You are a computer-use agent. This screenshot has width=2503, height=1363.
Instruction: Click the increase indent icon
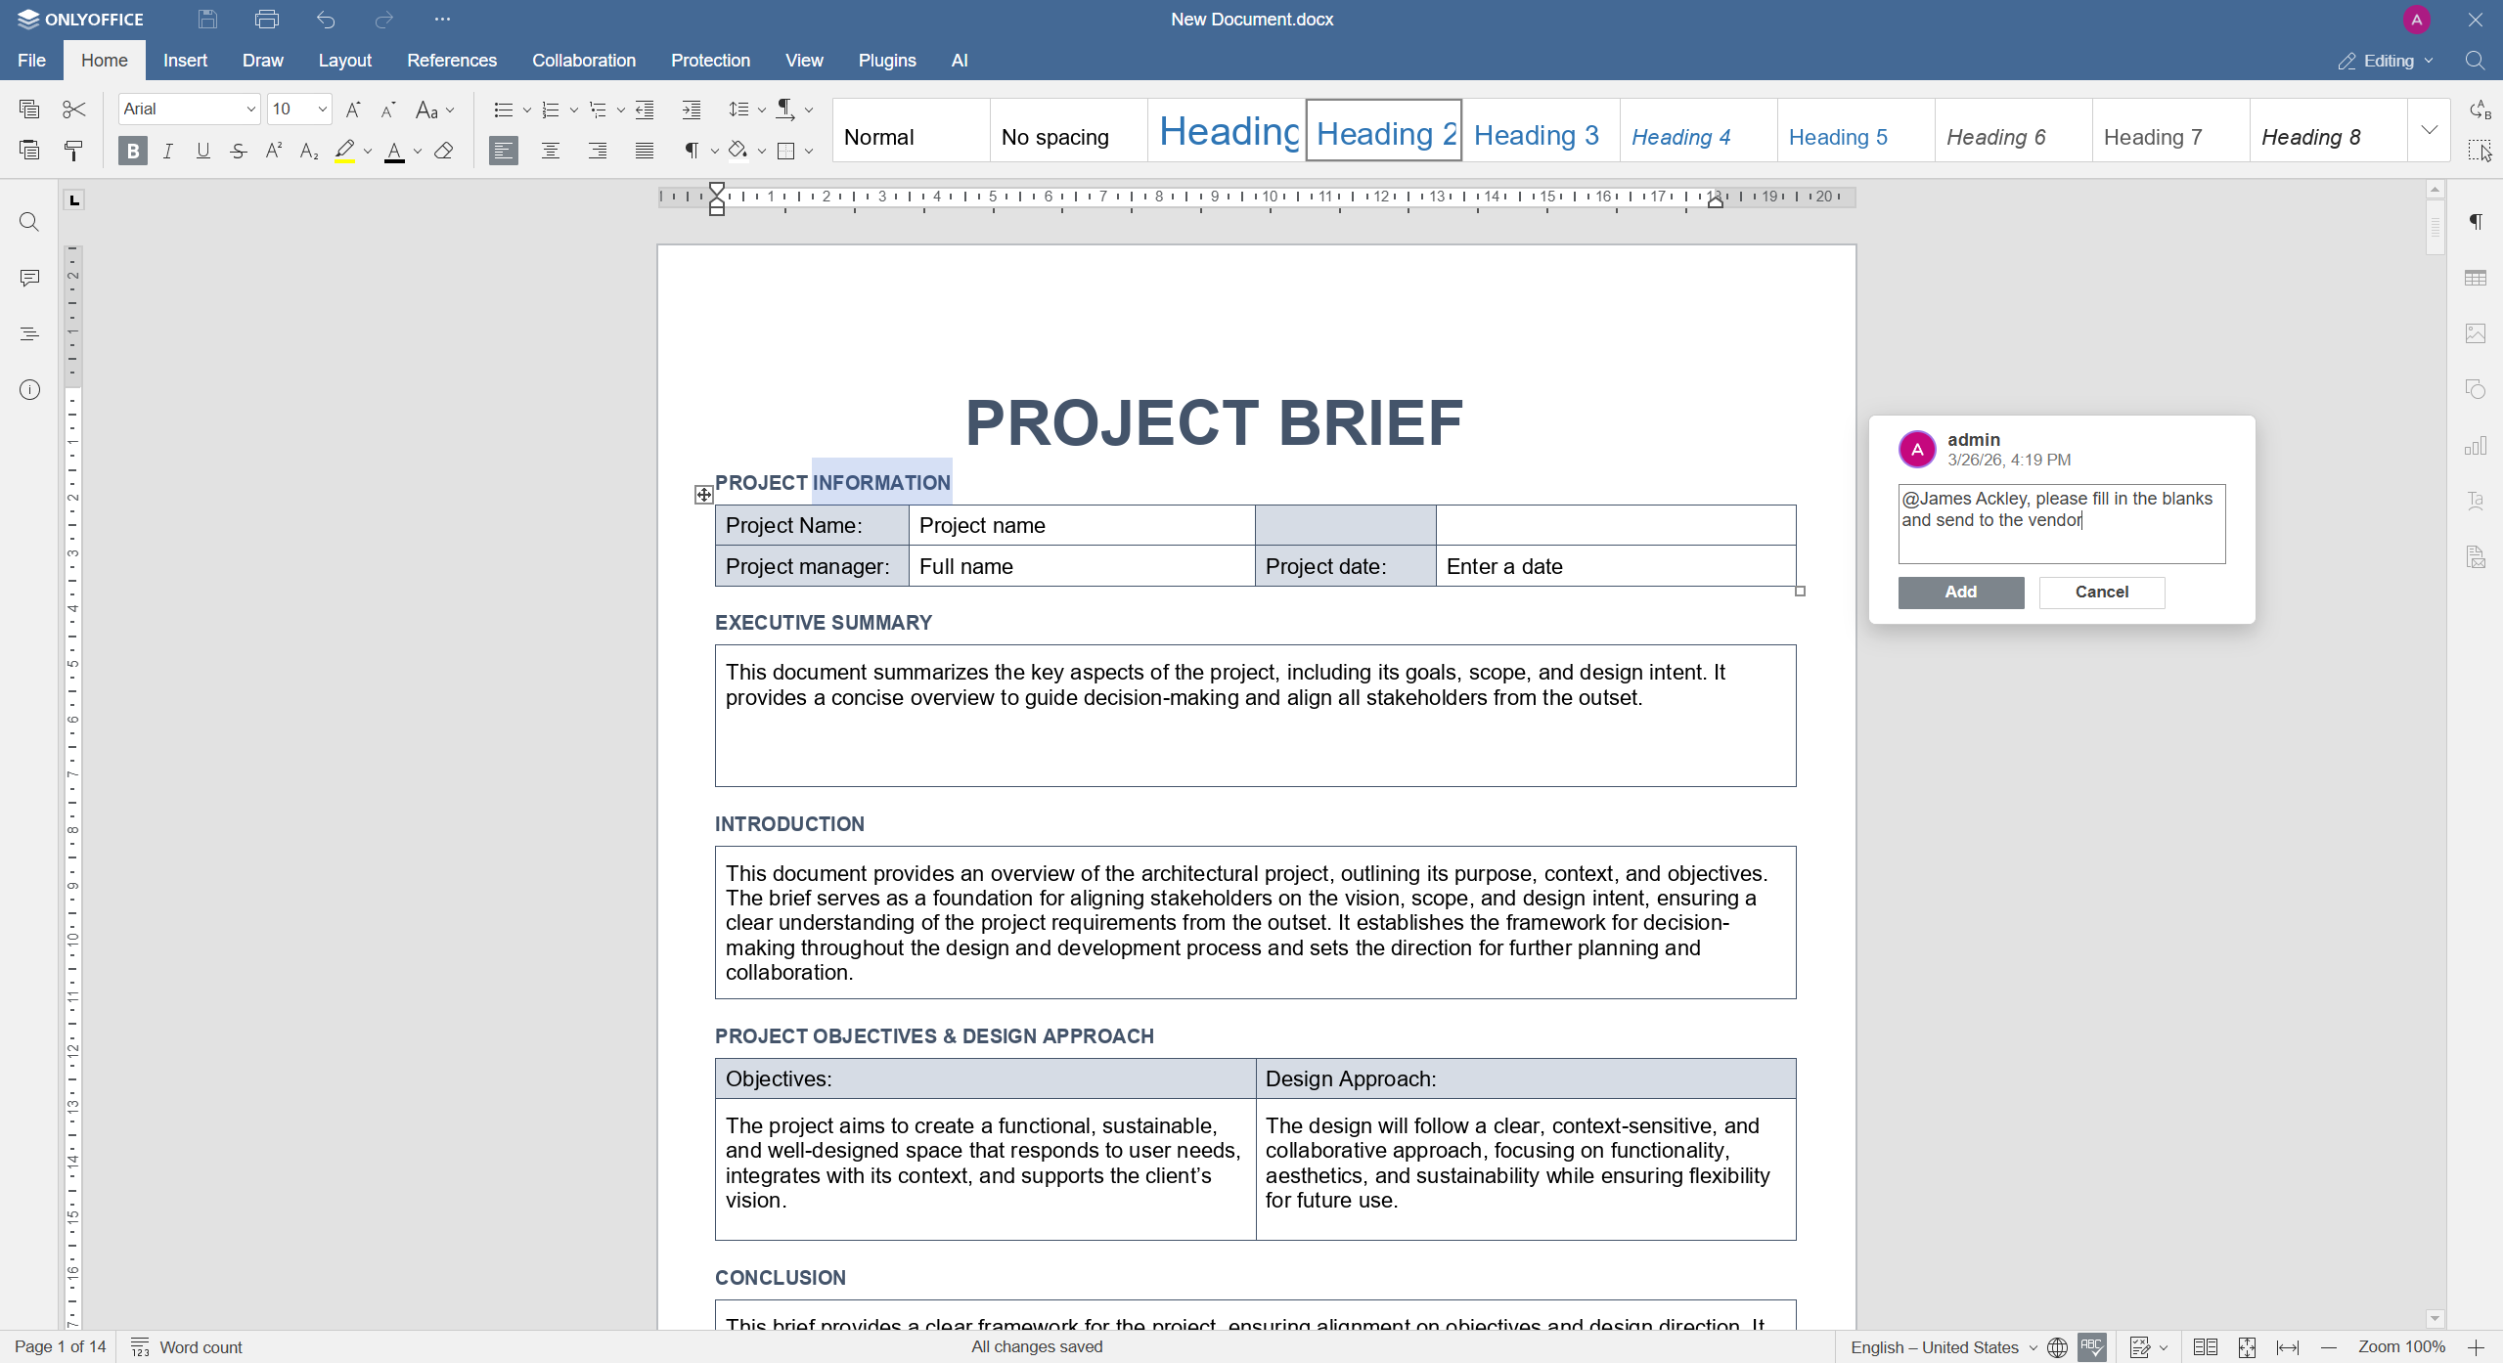692,110
